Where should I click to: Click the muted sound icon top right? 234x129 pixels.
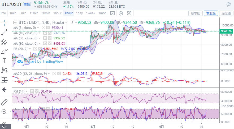coord(229,4)
